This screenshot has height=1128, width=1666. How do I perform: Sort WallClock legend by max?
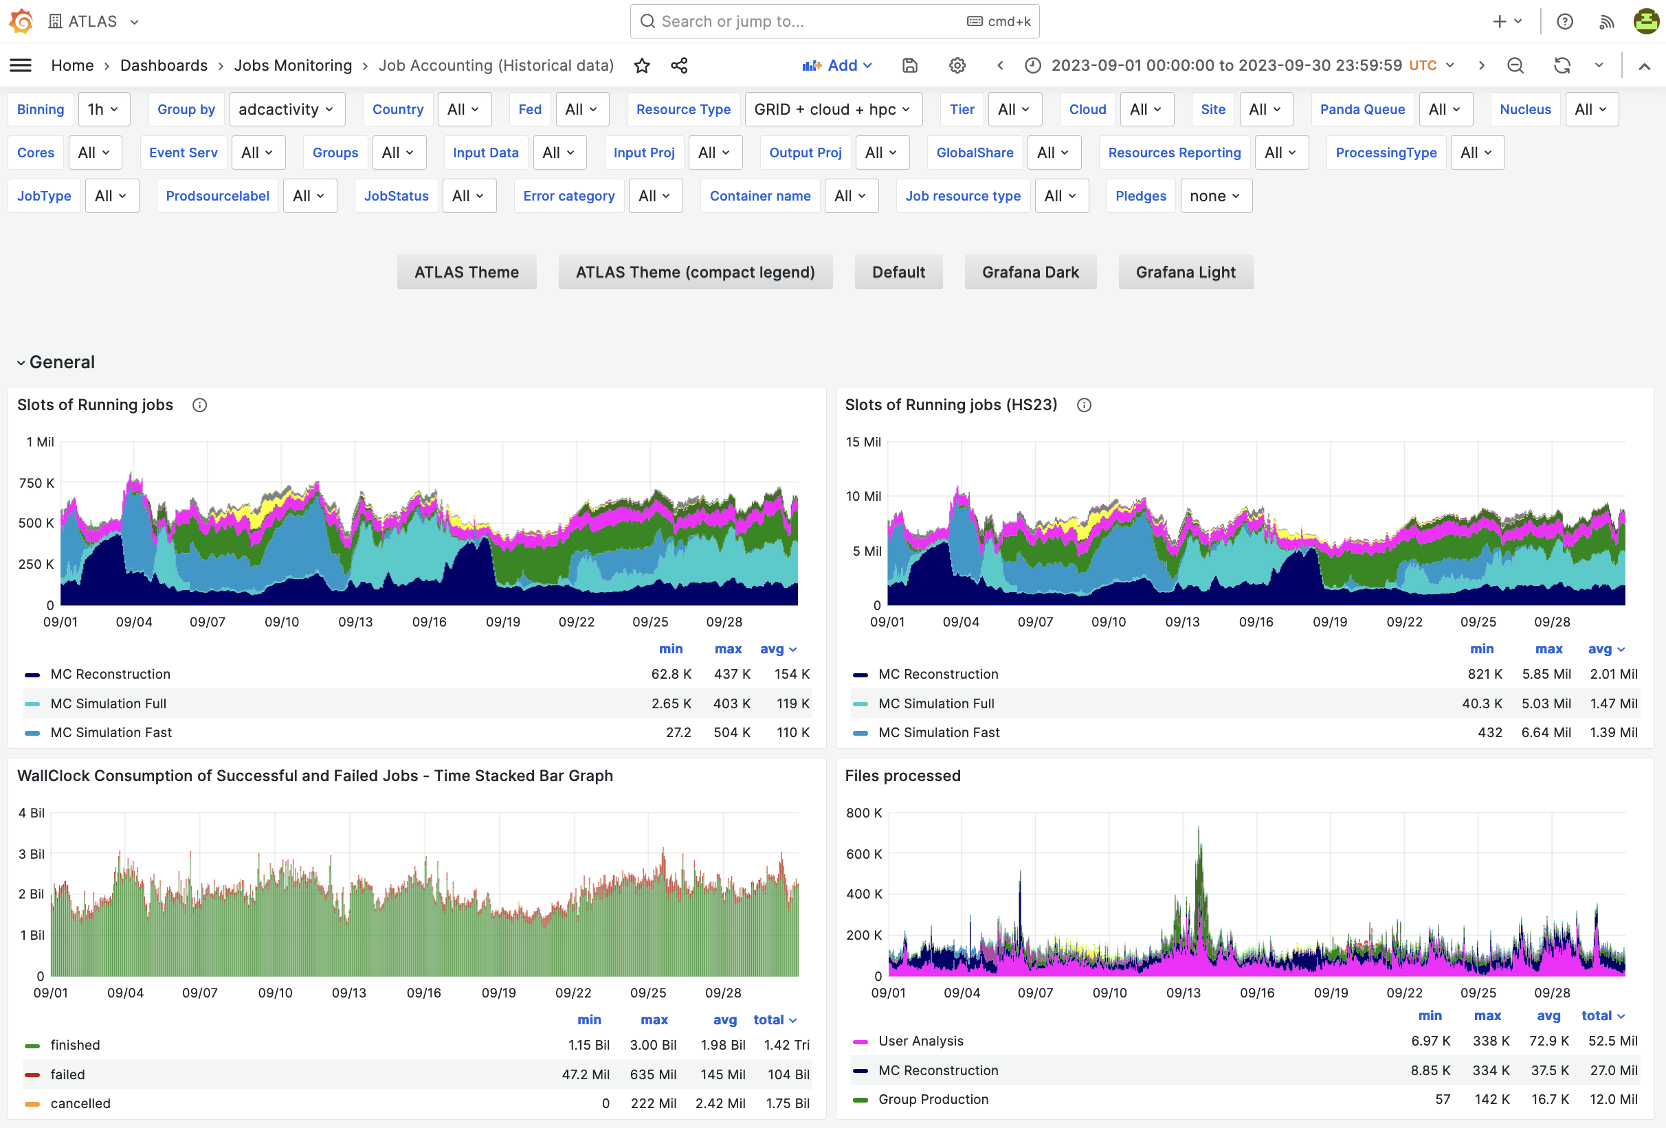point(654,1019)
